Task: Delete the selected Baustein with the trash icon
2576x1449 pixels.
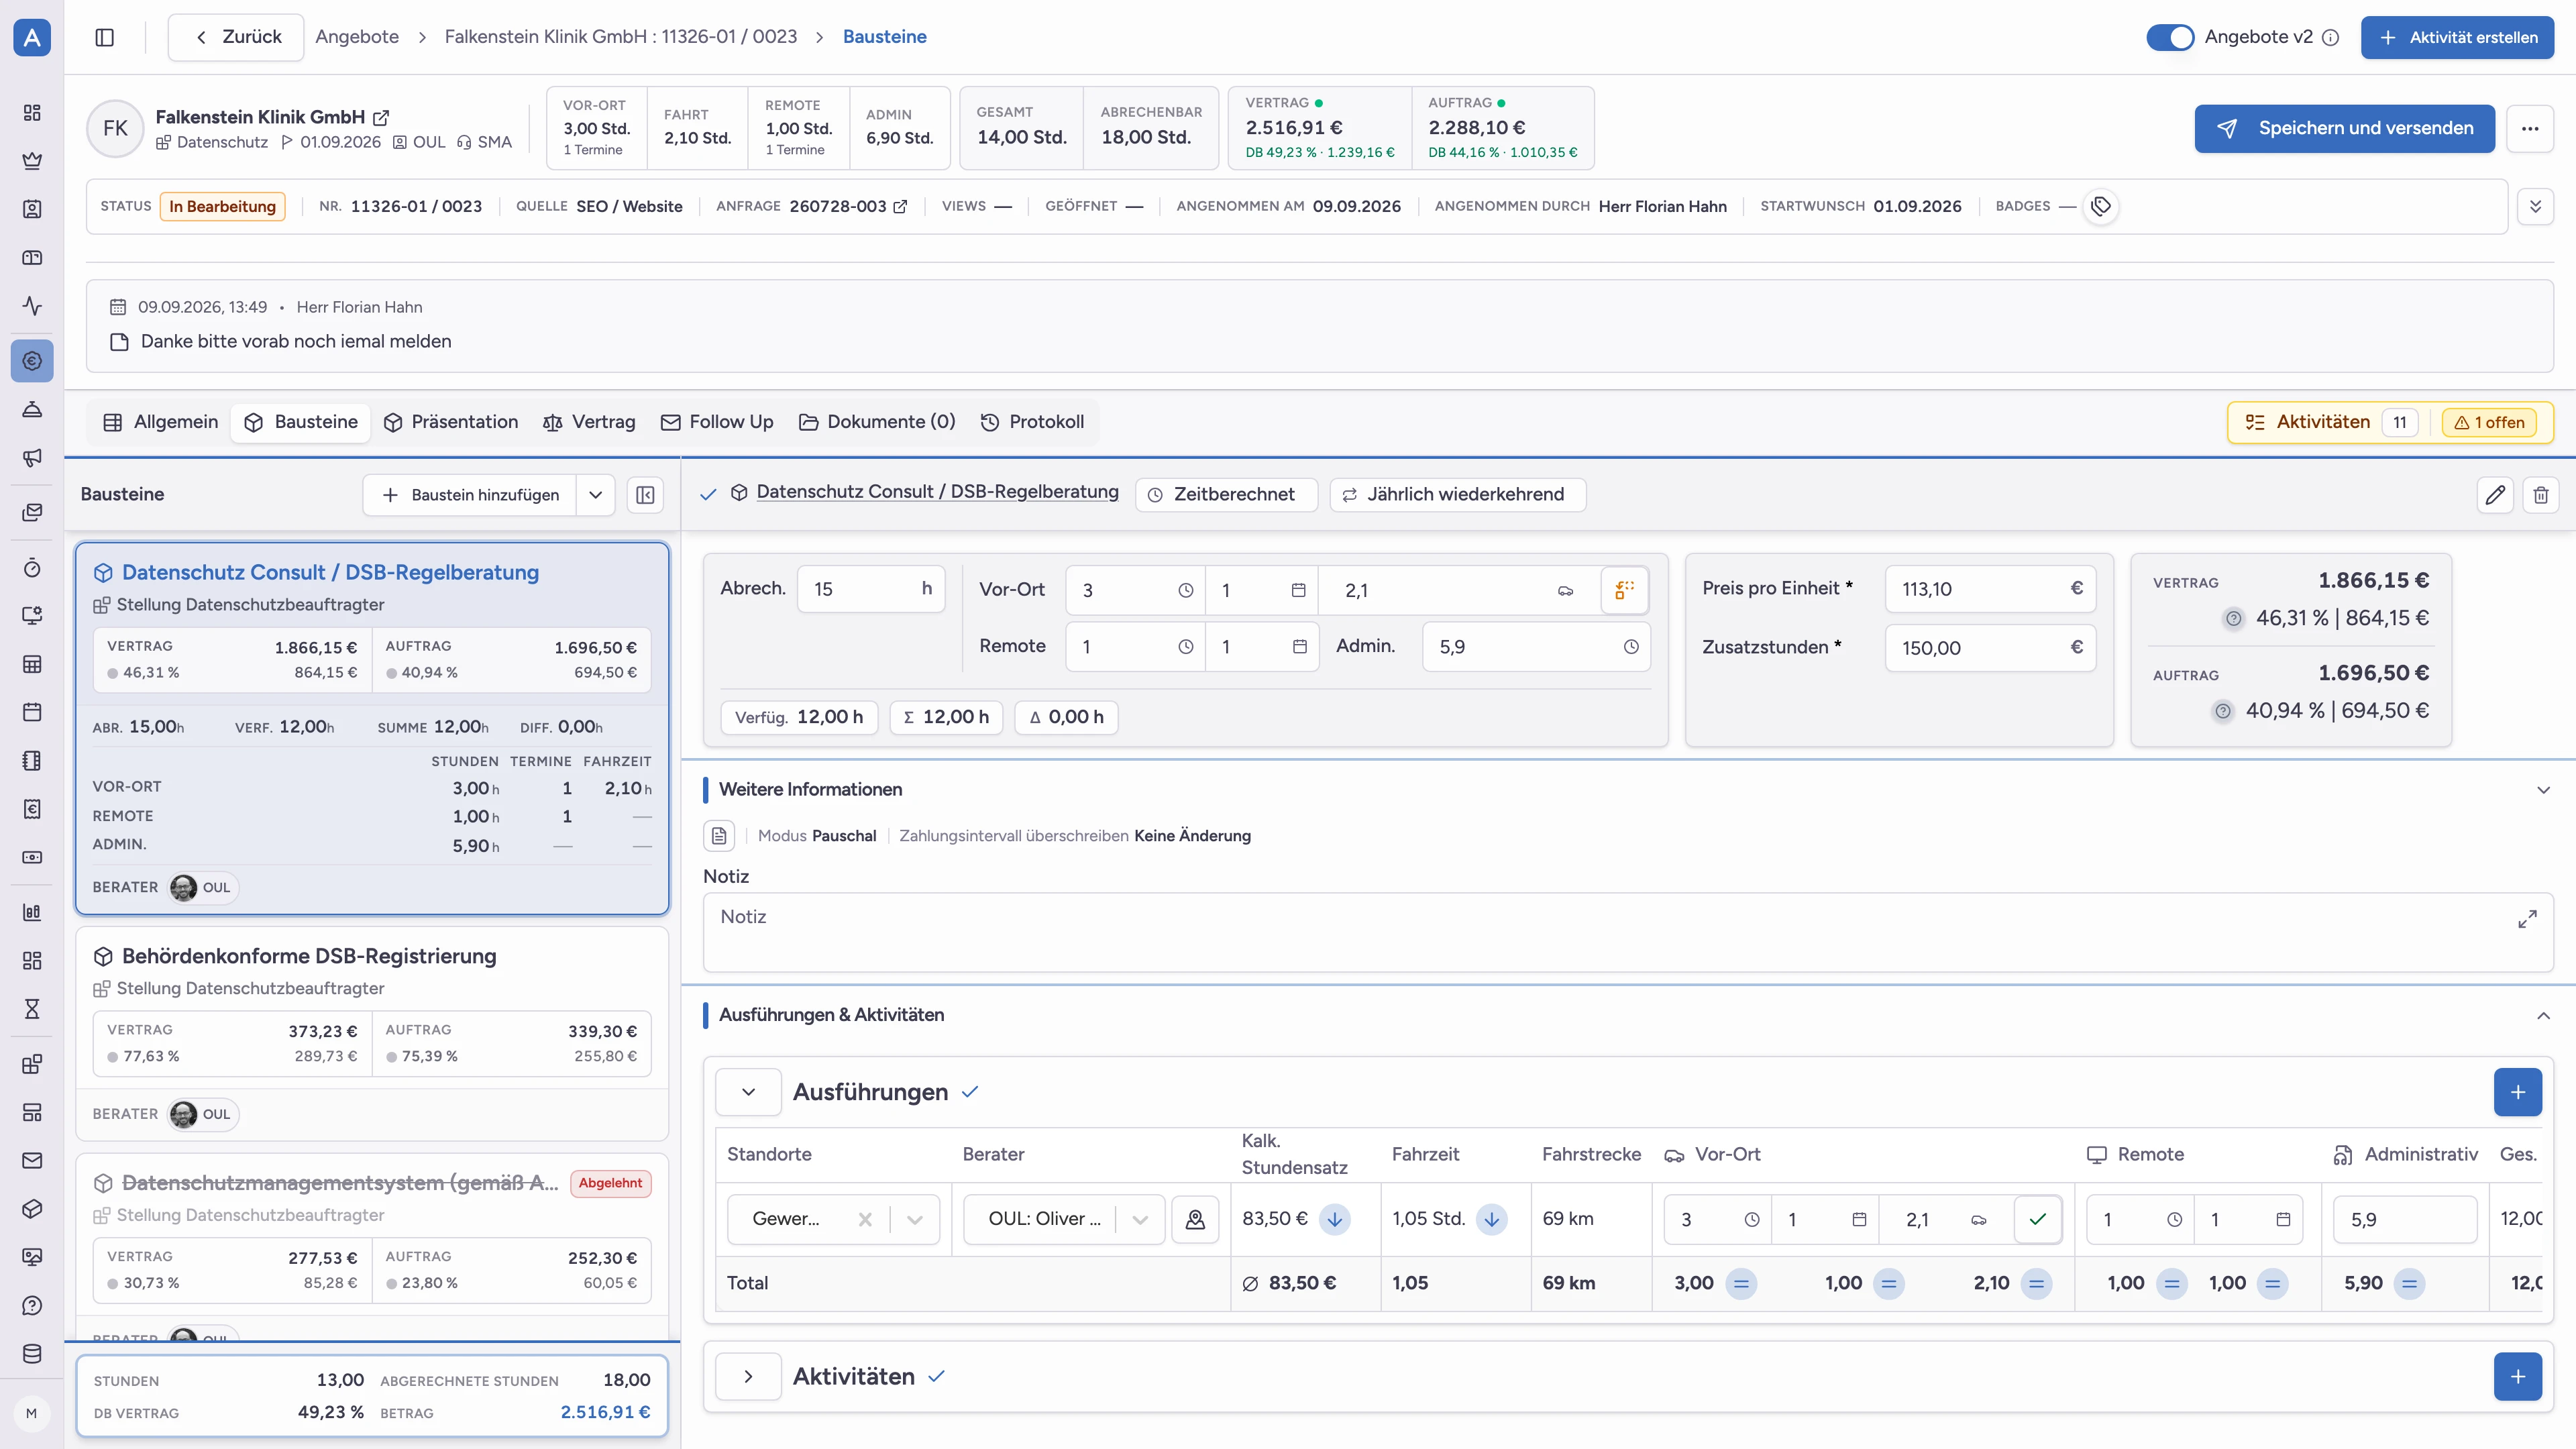Action: (2541, 495)
